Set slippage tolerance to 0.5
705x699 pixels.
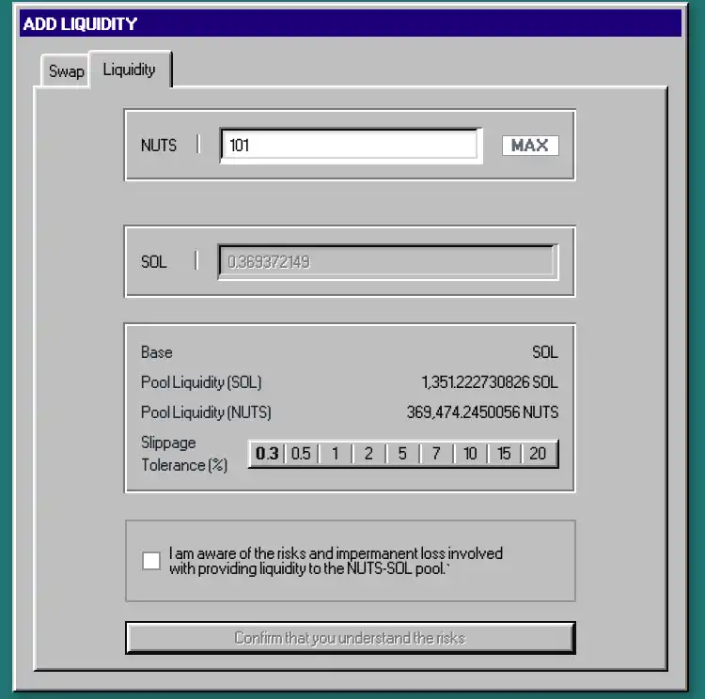pos(301,454)
